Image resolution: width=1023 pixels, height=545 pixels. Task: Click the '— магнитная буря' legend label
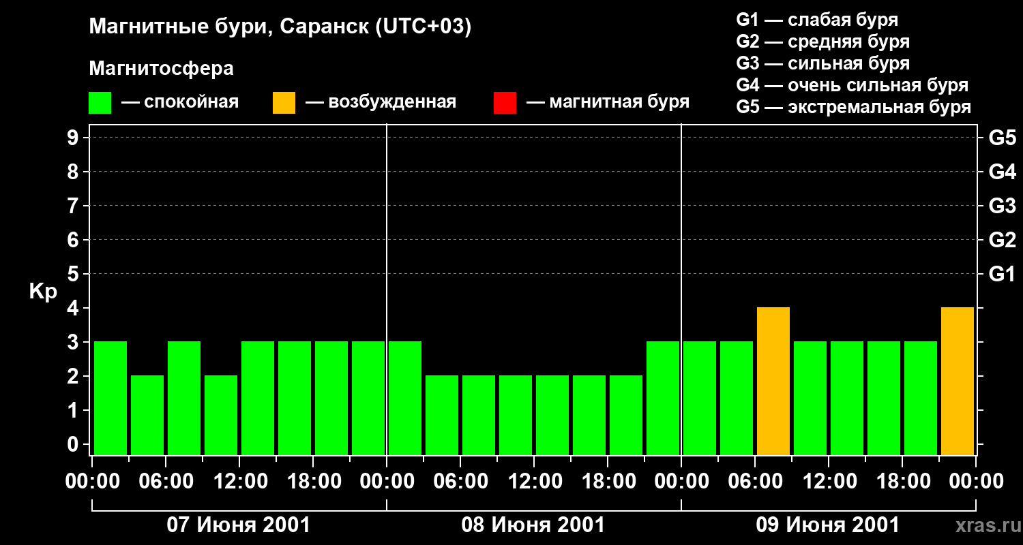click(x=608, y=102)
